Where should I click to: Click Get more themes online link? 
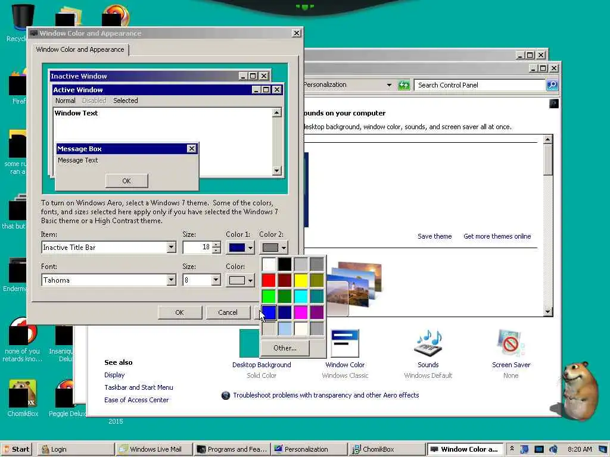pyautogui.click(x=497, y=236)
